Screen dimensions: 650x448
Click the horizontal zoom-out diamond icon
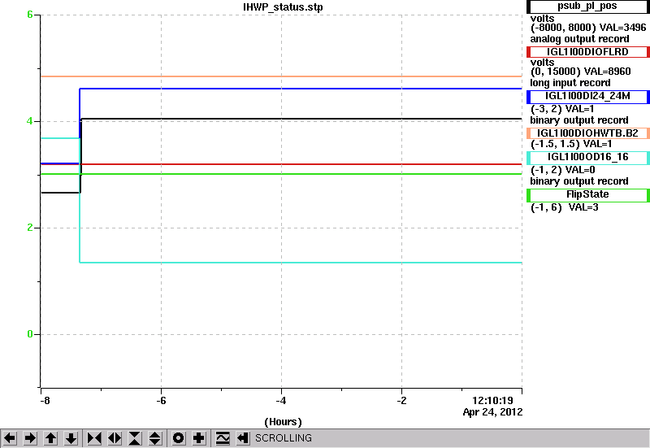[x=115, y=438]
